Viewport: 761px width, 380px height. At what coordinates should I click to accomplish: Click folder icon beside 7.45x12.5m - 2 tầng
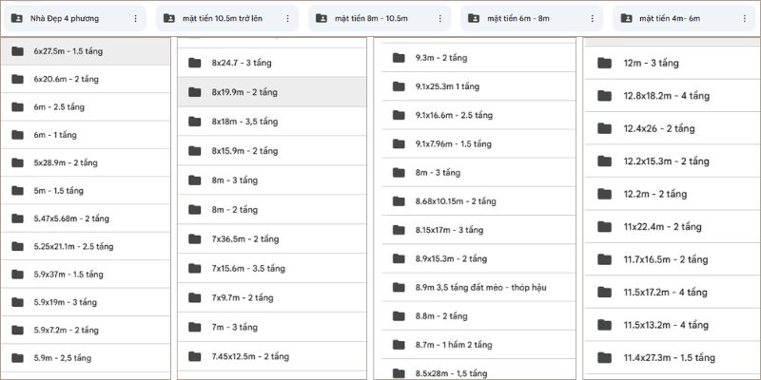[195, 356]
